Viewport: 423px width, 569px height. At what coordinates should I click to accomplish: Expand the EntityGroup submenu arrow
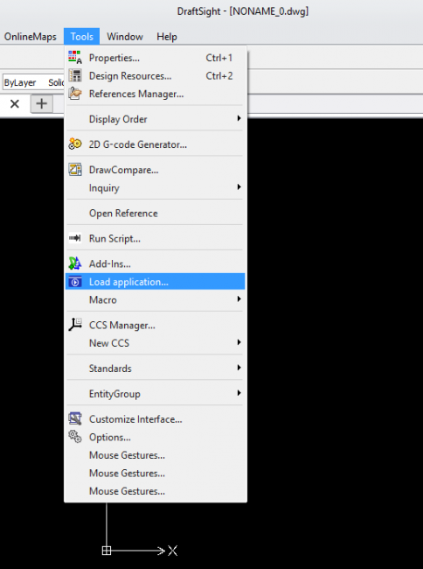(239, 393)
